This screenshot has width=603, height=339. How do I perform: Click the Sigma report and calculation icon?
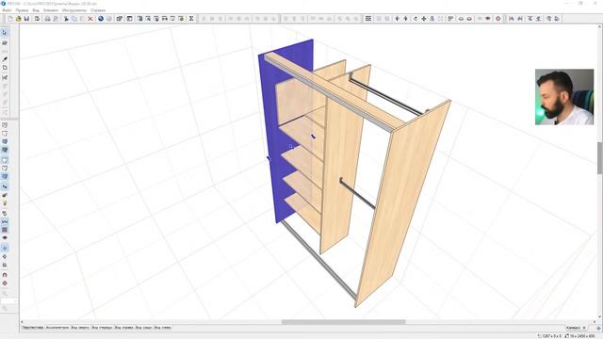pos(191,19)
